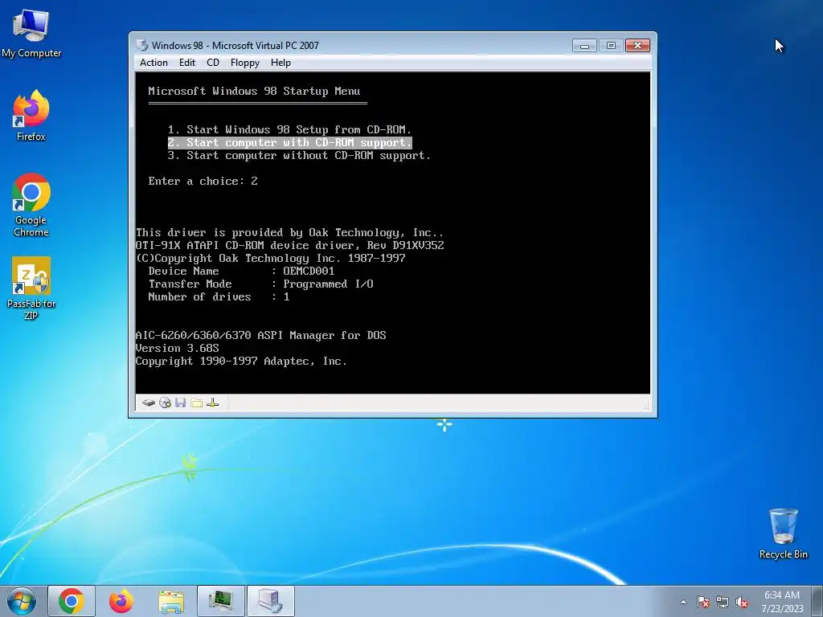Open the Windows Start button
The image size is (823, 617).
[x=21, y=601]
